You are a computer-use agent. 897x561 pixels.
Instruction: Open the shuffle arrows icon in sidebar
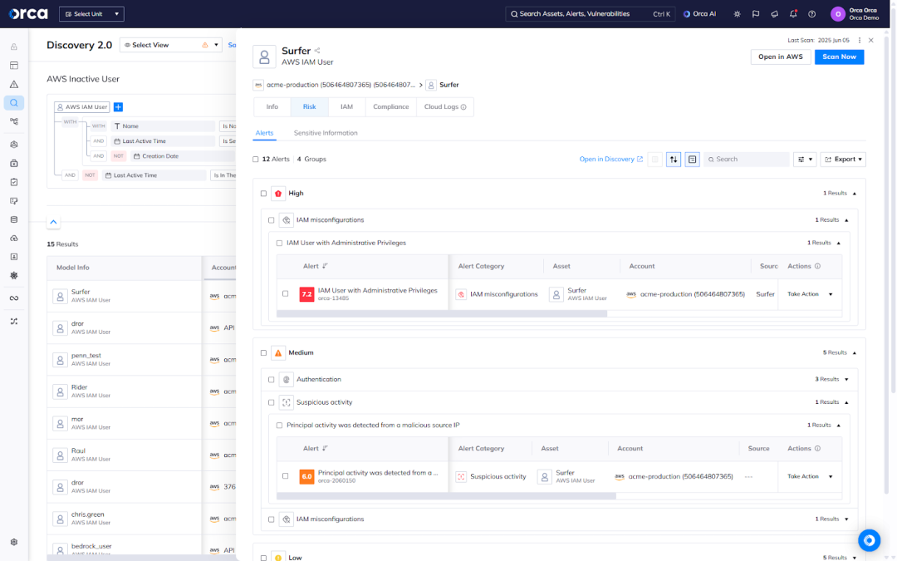click(x=14, y=321)
